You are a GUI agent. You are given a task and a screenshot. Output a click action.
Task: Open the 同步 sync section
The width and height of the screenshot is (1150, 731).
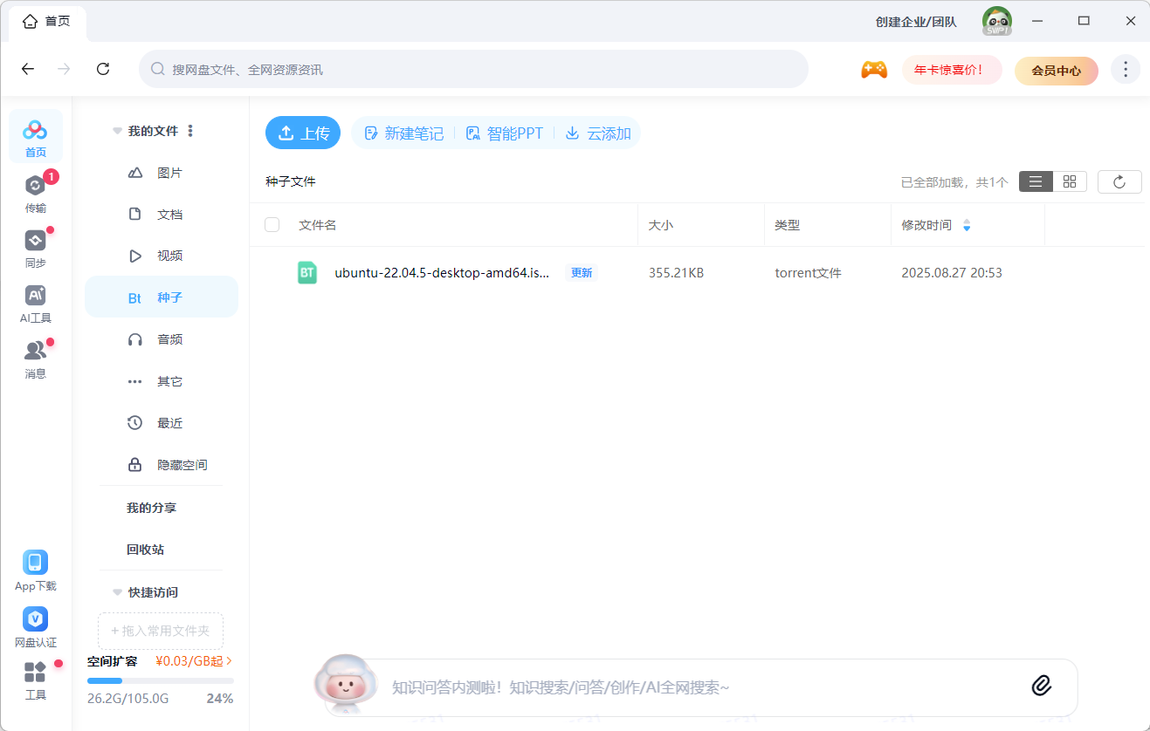pos(35,249)
